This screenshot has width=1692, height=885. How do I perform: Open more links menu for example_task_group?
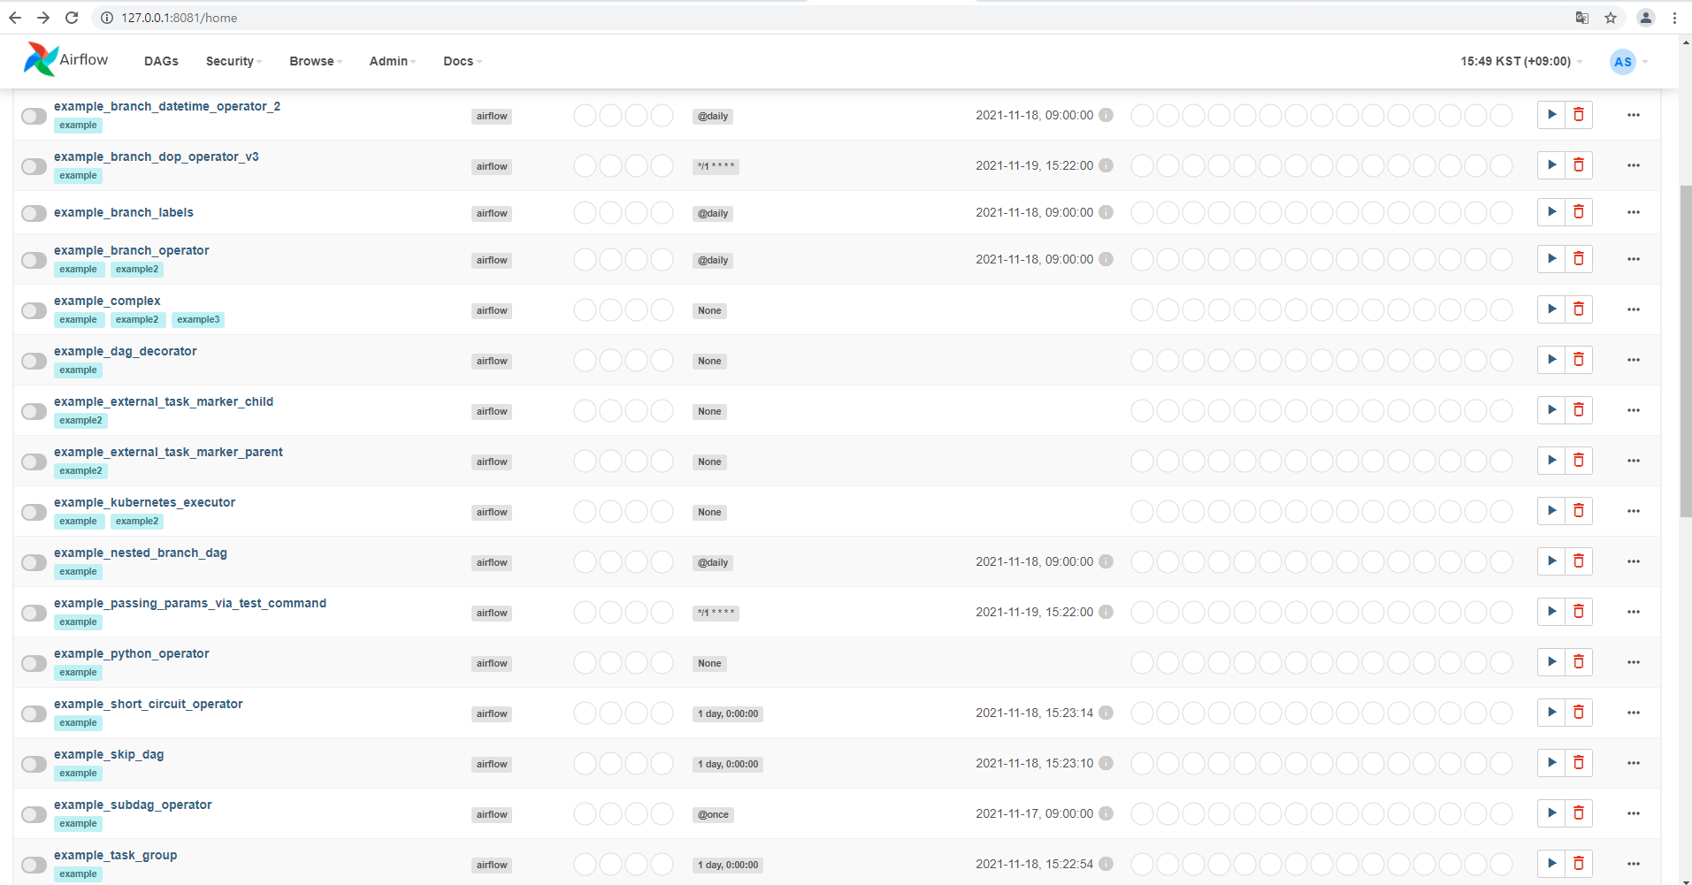pyautogui.click(x=1633, y=864)
